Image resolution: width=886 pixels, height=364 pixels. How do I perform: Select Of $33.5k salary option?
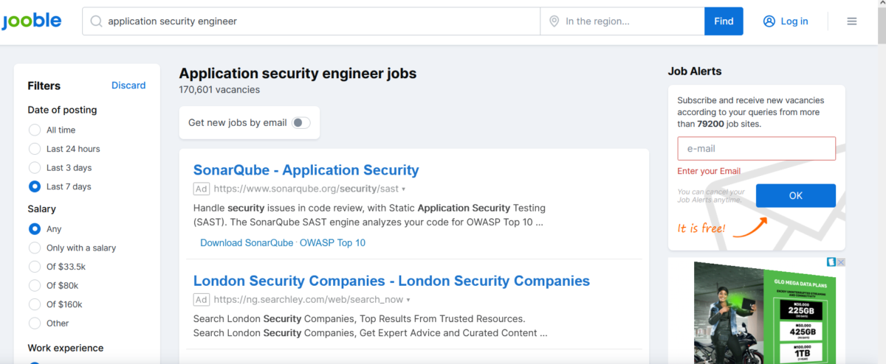click(x=35, y=267)
